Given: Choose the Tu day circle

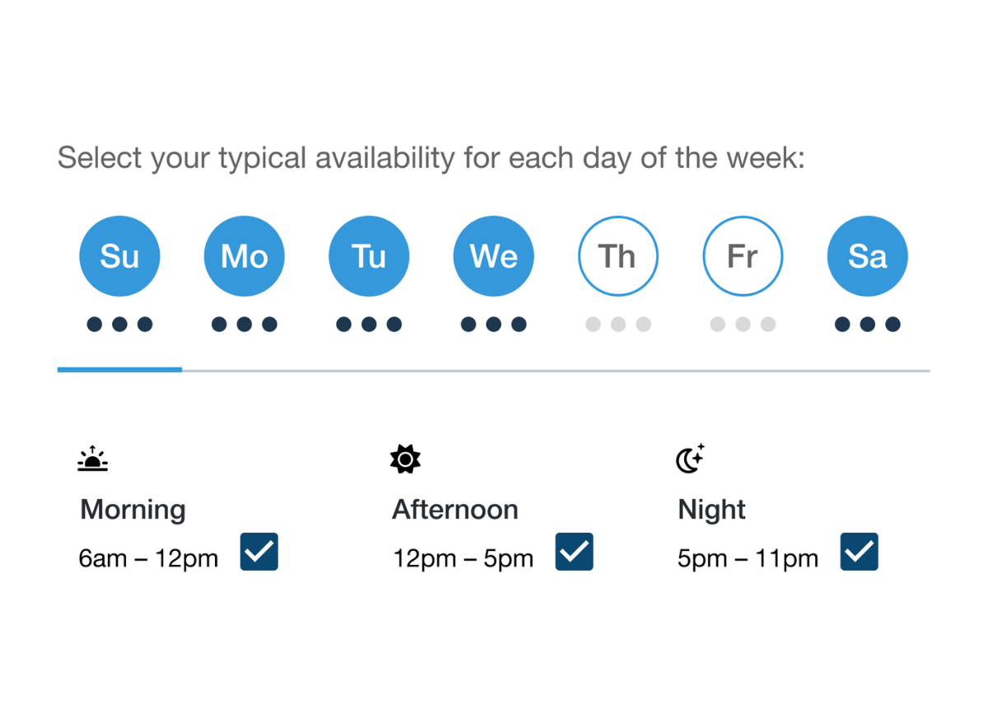Looking at the screenshot, I should point(369,256).
